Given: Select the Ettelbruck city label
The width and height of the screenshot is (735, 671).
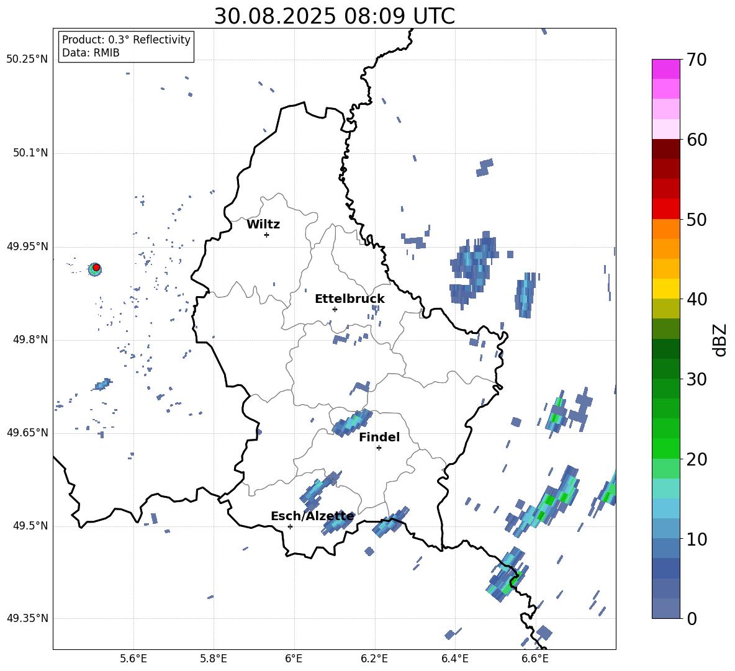Looking at the screenshot, I should pos(349,299).
